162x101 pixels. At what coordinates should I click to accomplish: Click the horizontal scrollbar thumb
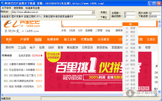click(64, 95)
